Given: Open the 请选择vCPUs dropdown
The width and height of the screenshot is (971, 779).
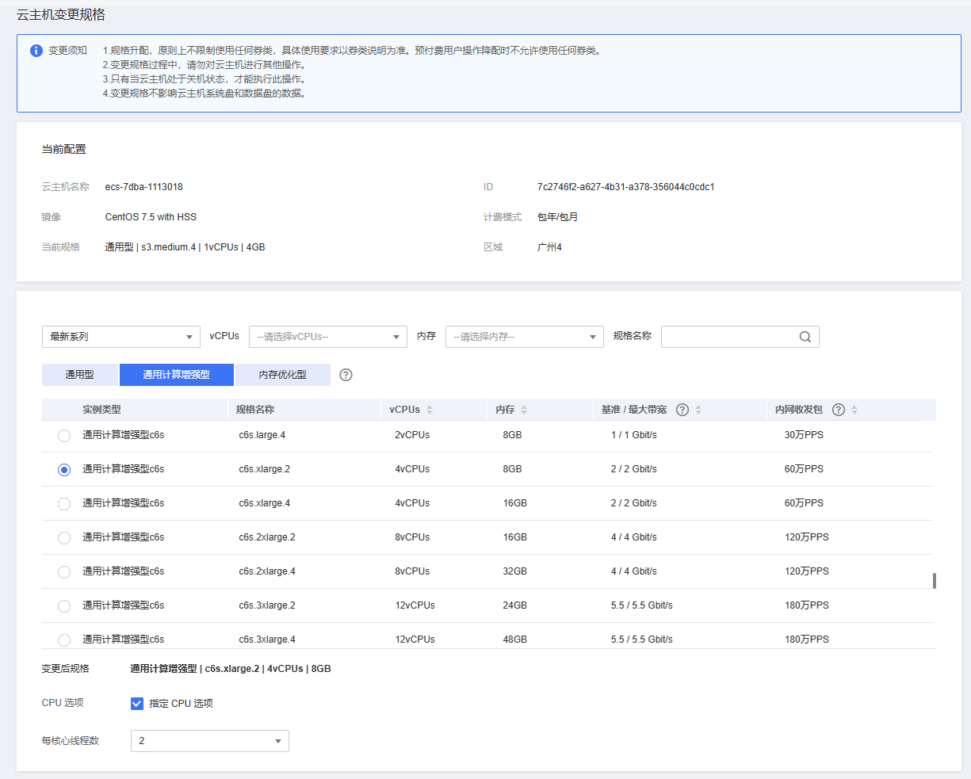Looking at the screenshot, I should pyautogui.click(x=328, y=337).
